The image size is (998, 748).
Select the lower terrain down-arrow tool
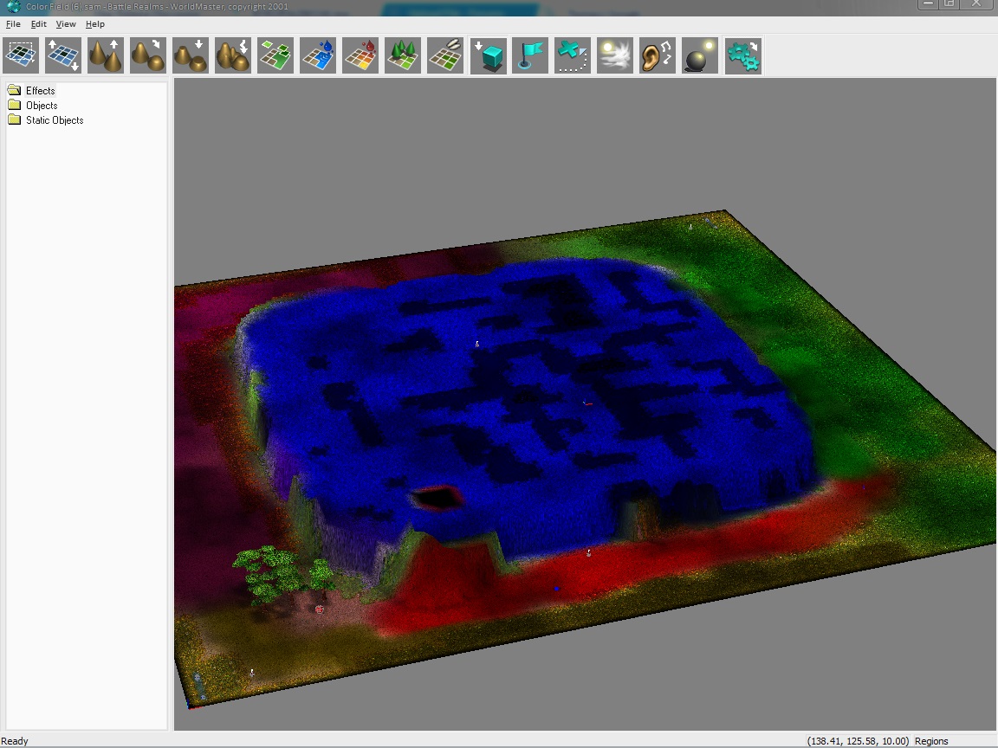(191, 55)
